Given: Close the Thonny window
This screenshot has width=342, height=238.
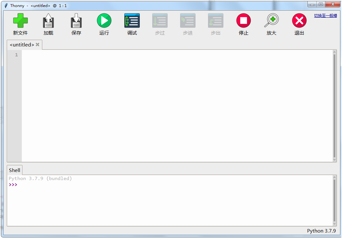Looking at the screenshot, I should [333, 4].
